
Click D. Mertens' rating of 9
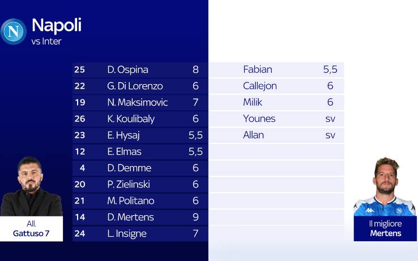coord(196,217)
